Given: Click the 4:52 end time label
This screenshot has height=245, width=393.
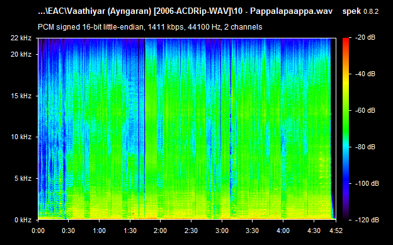Looking at the screenshot, I should [336, 231].
